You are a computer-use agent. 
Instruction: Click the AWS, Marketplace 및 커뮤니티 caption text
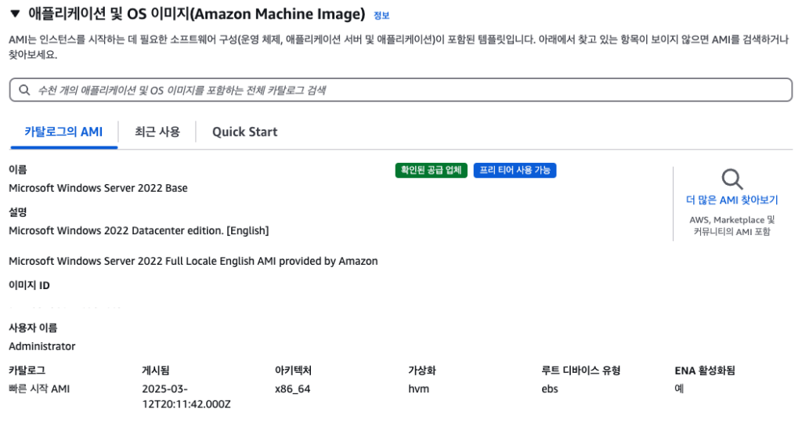coord(732,226)
